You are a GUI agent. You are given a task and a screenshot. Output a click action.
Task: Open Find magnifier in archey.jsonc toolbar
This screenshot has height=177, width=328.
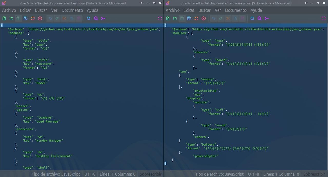pos(89,18)
